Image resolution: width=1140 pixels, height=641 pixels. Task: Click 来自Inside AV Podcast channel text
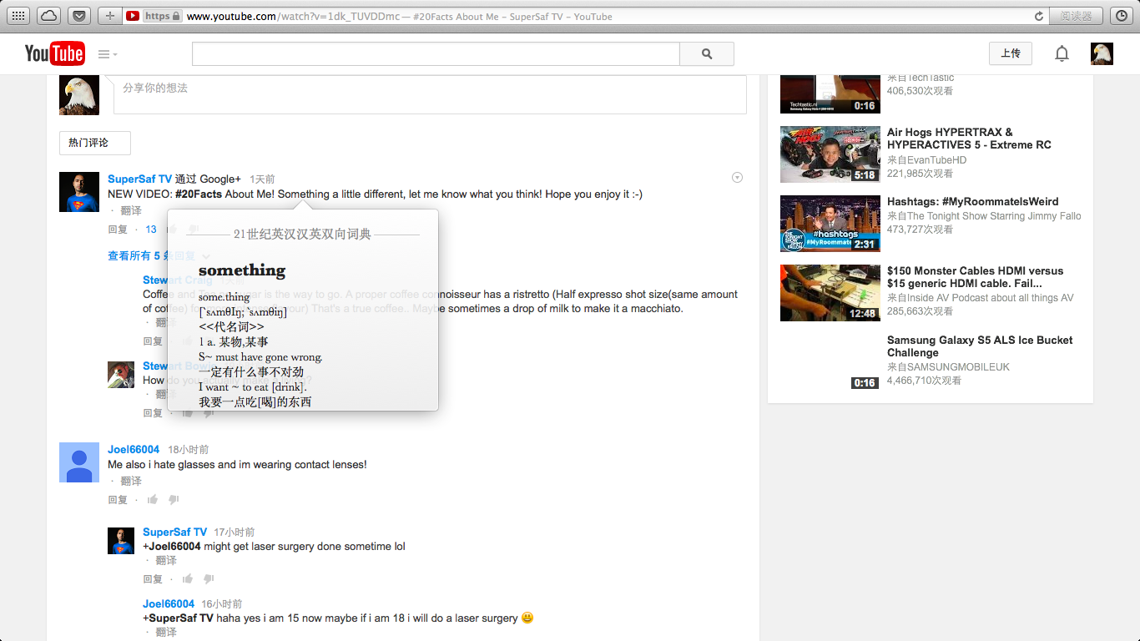(x=981, y=298)
